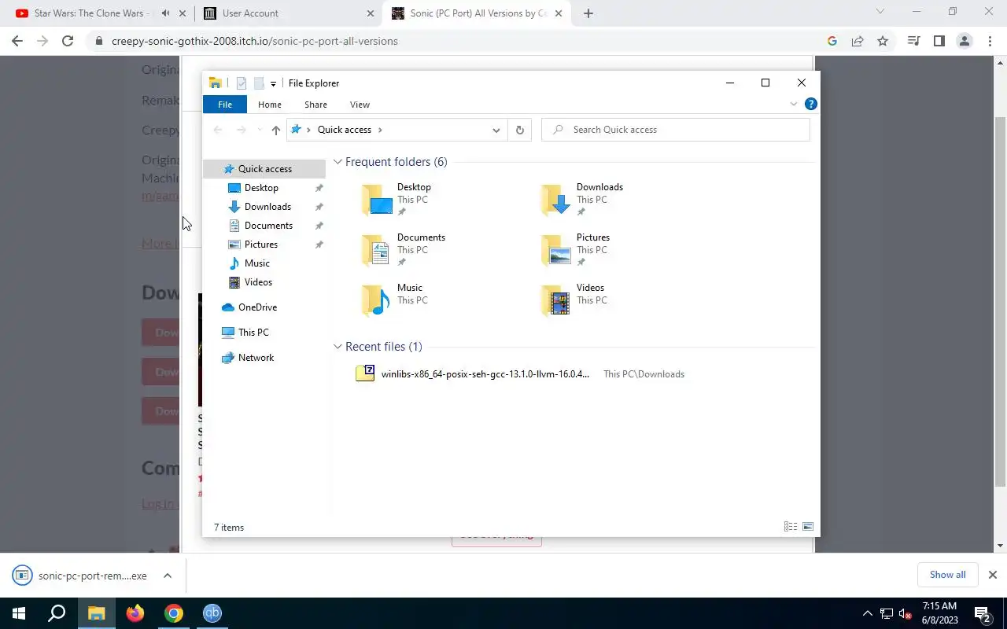
Task: Open the File ribbon tab
Action: tap(225, 105)
